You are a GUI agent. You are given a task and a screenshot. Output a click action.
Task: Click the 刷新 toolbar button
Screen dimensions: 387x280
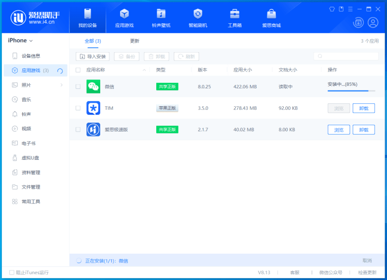(x=187, y=57)
